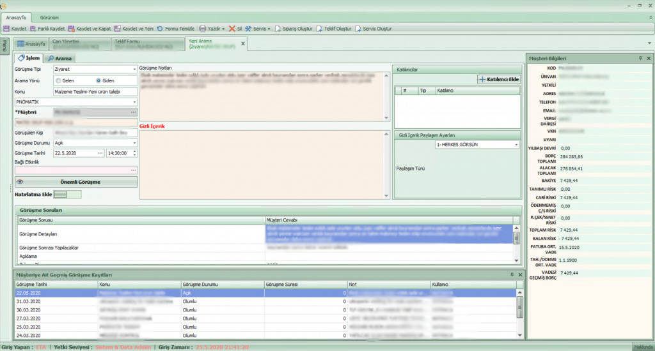The width and height of the screenshot is (655, 351).
Task: Open Görüşme Durumu dropdown
Action: pyautogui.click(x=134, y=143)
